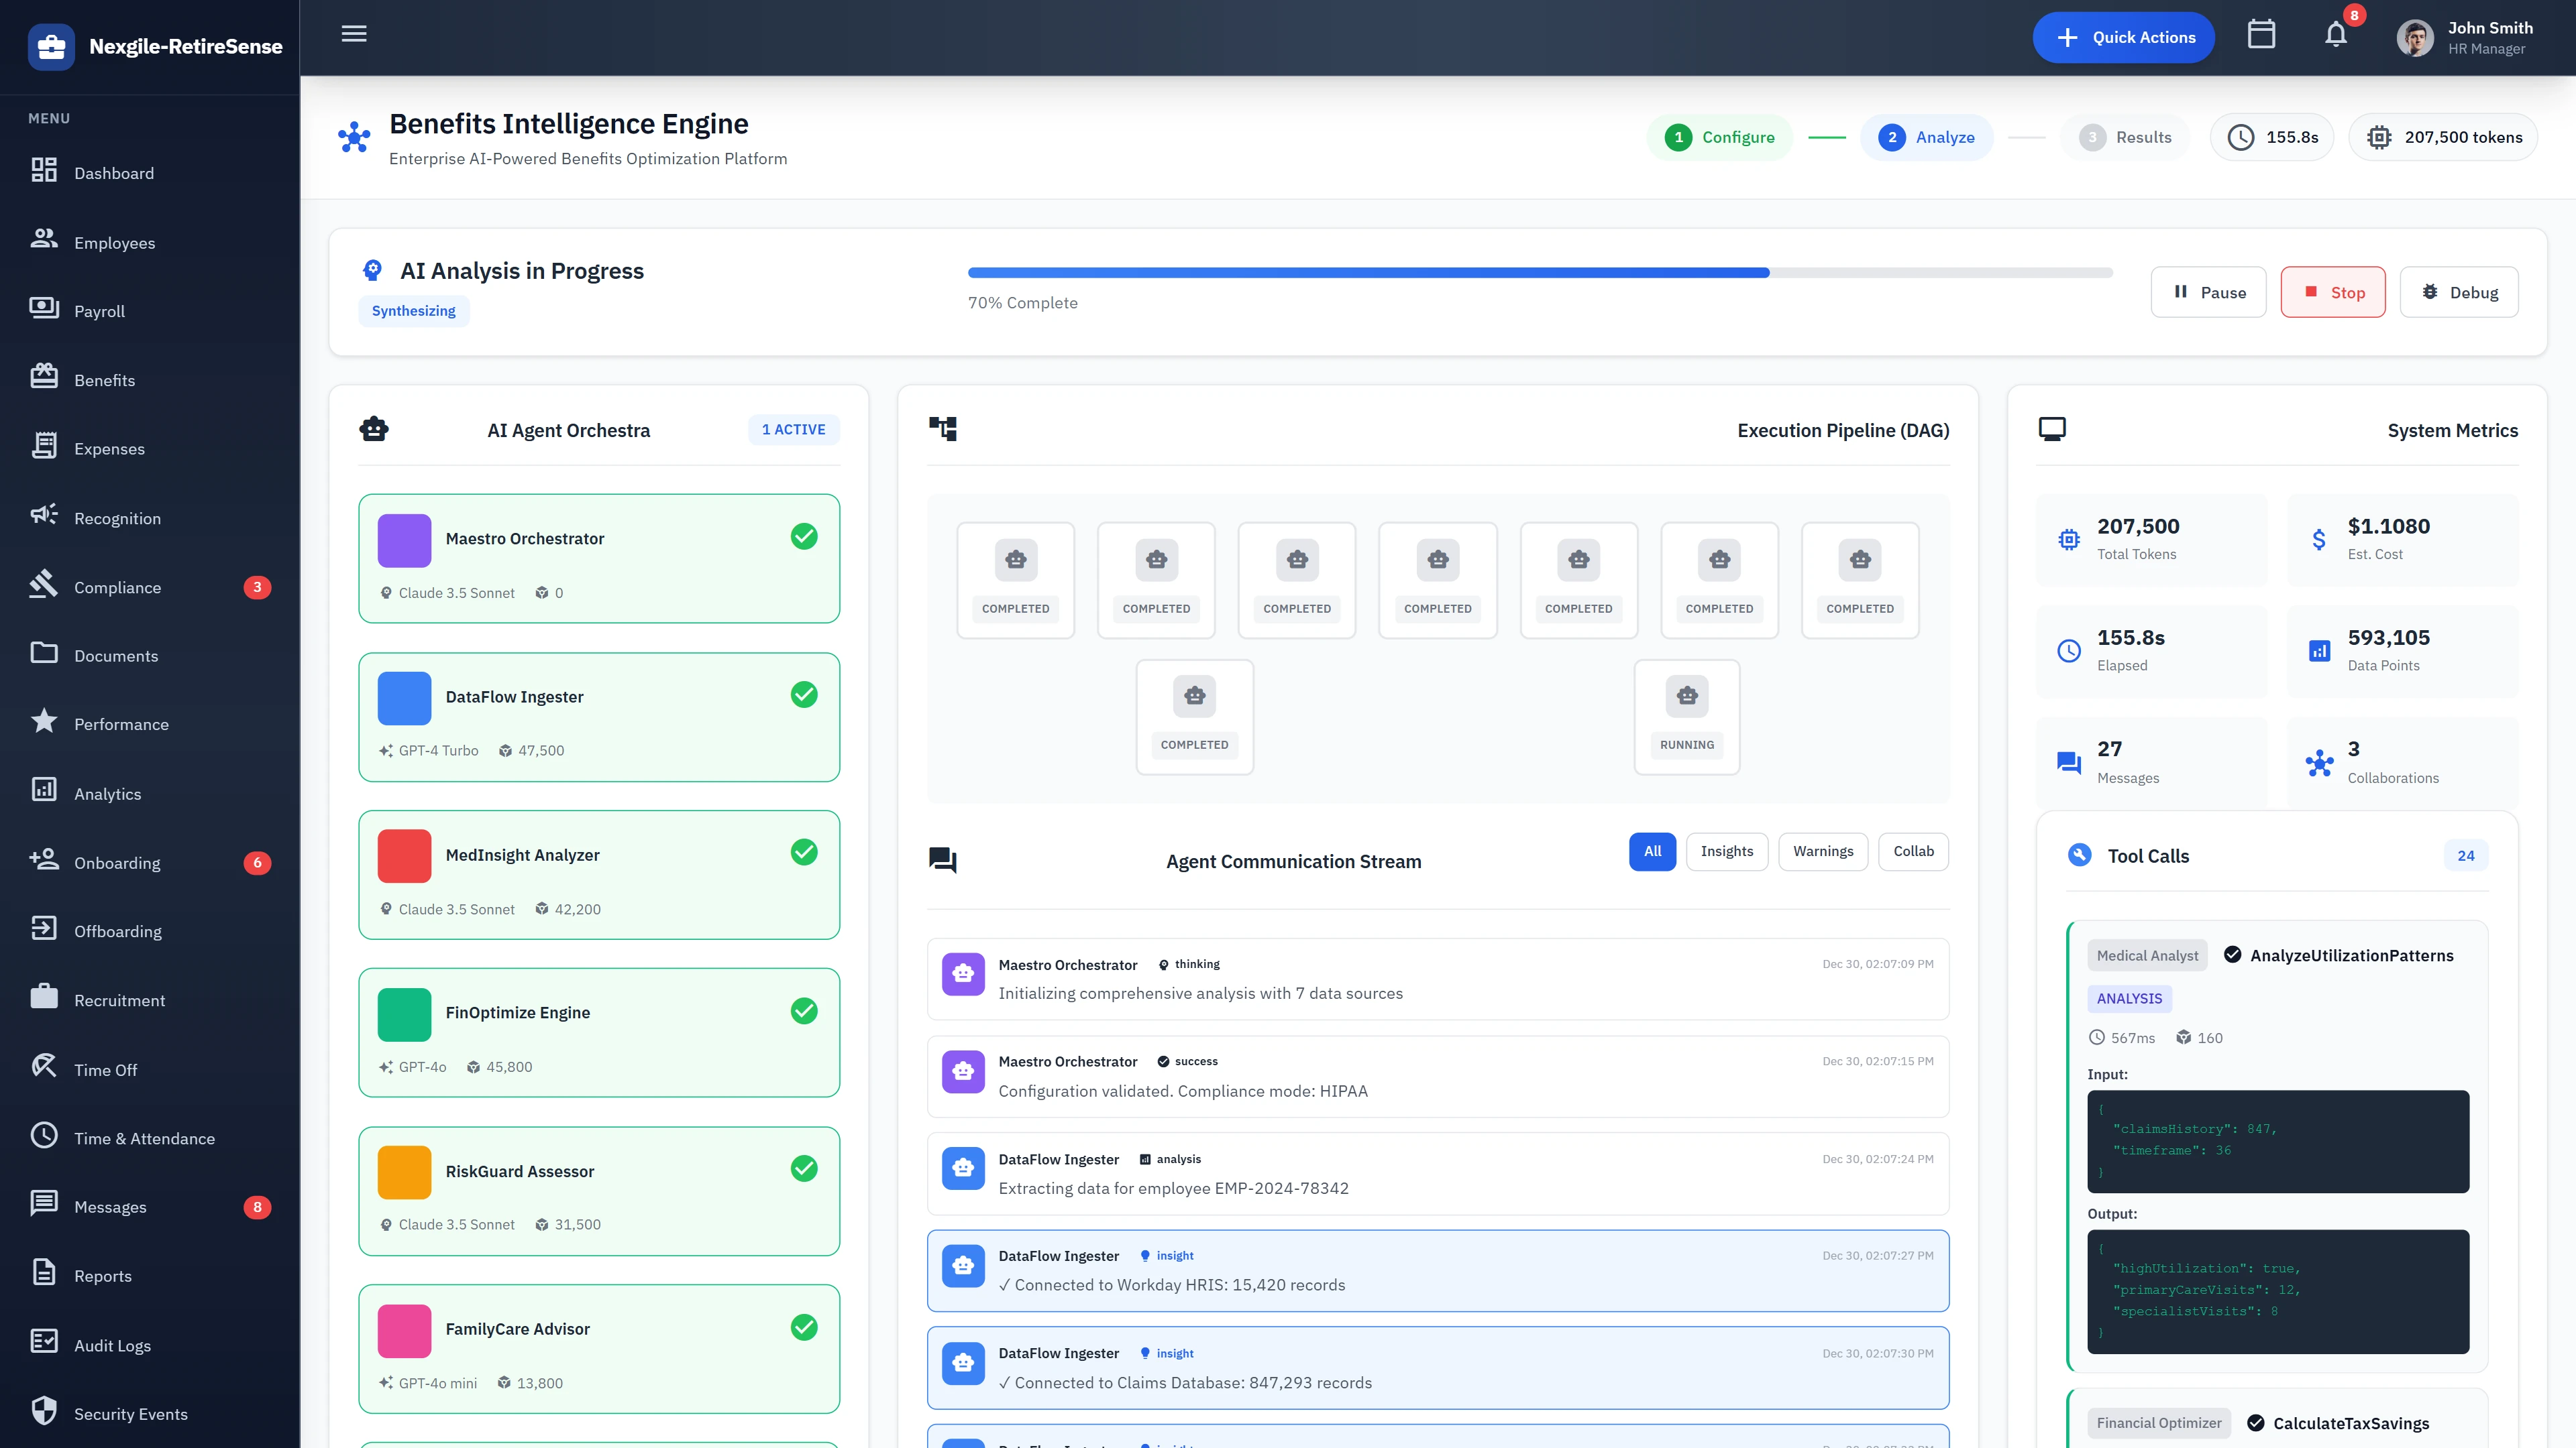Click the 70% complete progress bar

coord(1540,271)
